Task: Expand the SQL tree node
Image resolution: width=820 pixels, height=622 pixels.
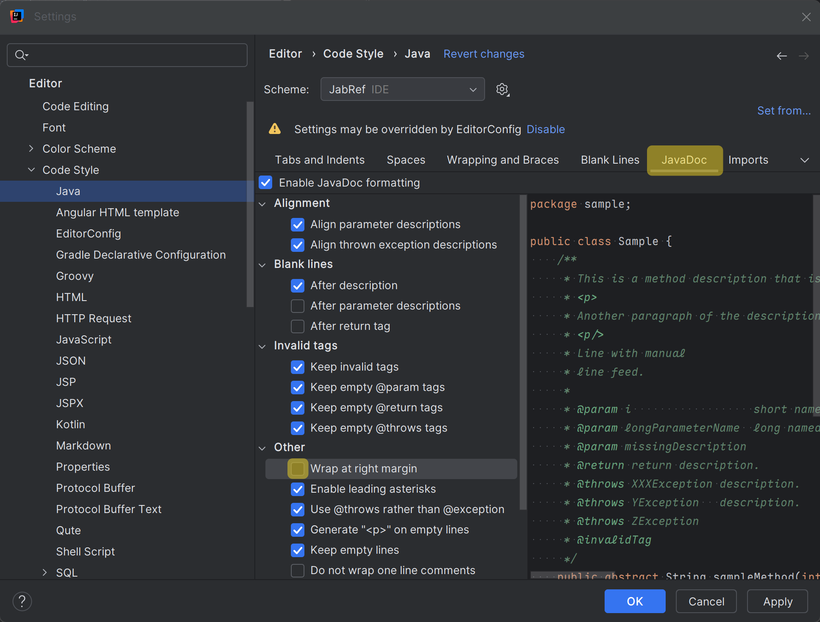Action: coord(45,572)
